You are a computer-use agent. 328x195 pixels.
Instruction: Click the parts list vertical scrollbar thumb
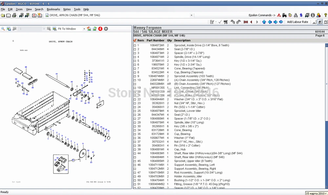[327, 84]
